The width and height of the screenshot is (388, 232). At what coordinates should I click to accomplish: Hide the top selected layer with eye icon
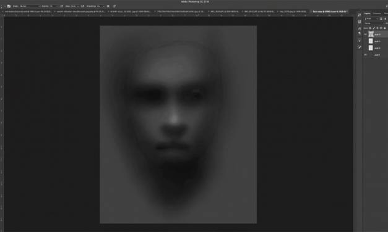366,35
